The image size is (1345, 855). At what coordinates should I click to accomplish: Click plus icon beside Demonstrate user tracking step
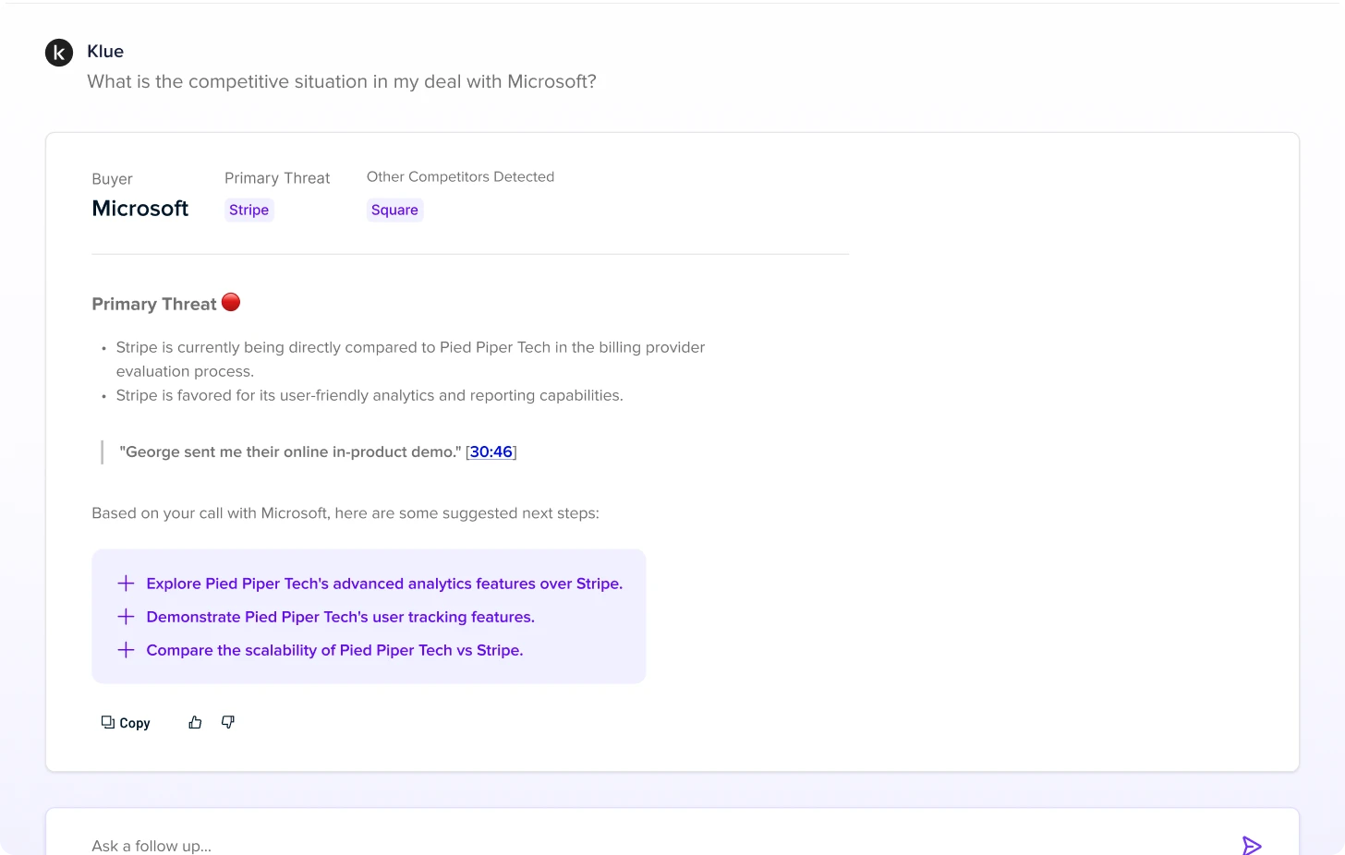click(127, 617)
